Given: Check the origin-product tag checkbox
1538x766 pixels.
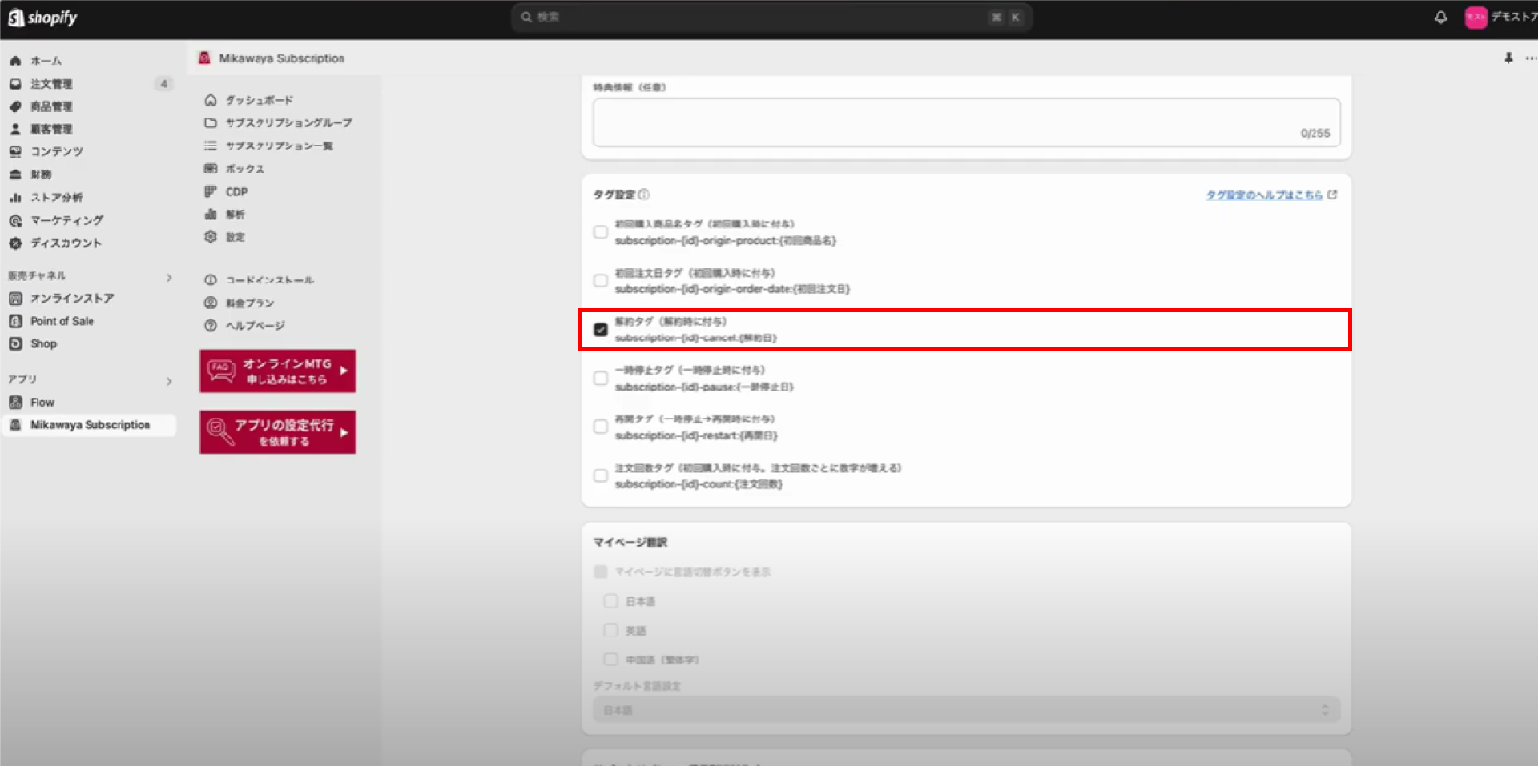Looking at the screenshot, I should click(x=600, y=232).
